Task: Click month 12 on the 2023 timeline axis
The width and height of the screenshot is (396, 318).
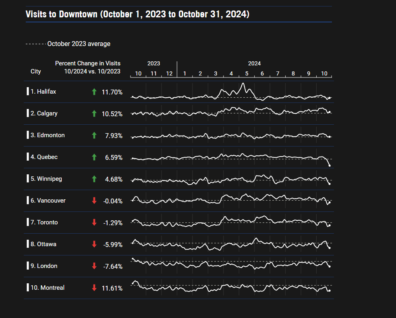Action: [169, 73]
